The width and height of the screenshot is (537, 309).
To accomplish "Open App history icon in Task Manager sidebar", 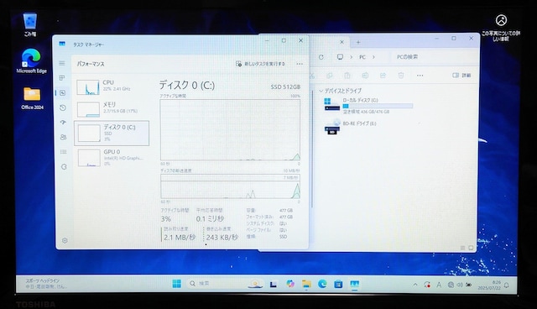I will tap(63, 108).
